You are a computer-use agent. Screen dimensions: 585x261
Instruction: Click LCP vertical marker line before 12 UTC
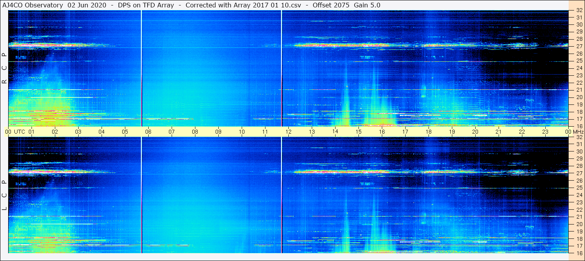281,195
